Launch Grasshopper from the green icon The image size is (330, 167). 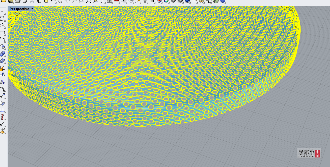point(215,1)
